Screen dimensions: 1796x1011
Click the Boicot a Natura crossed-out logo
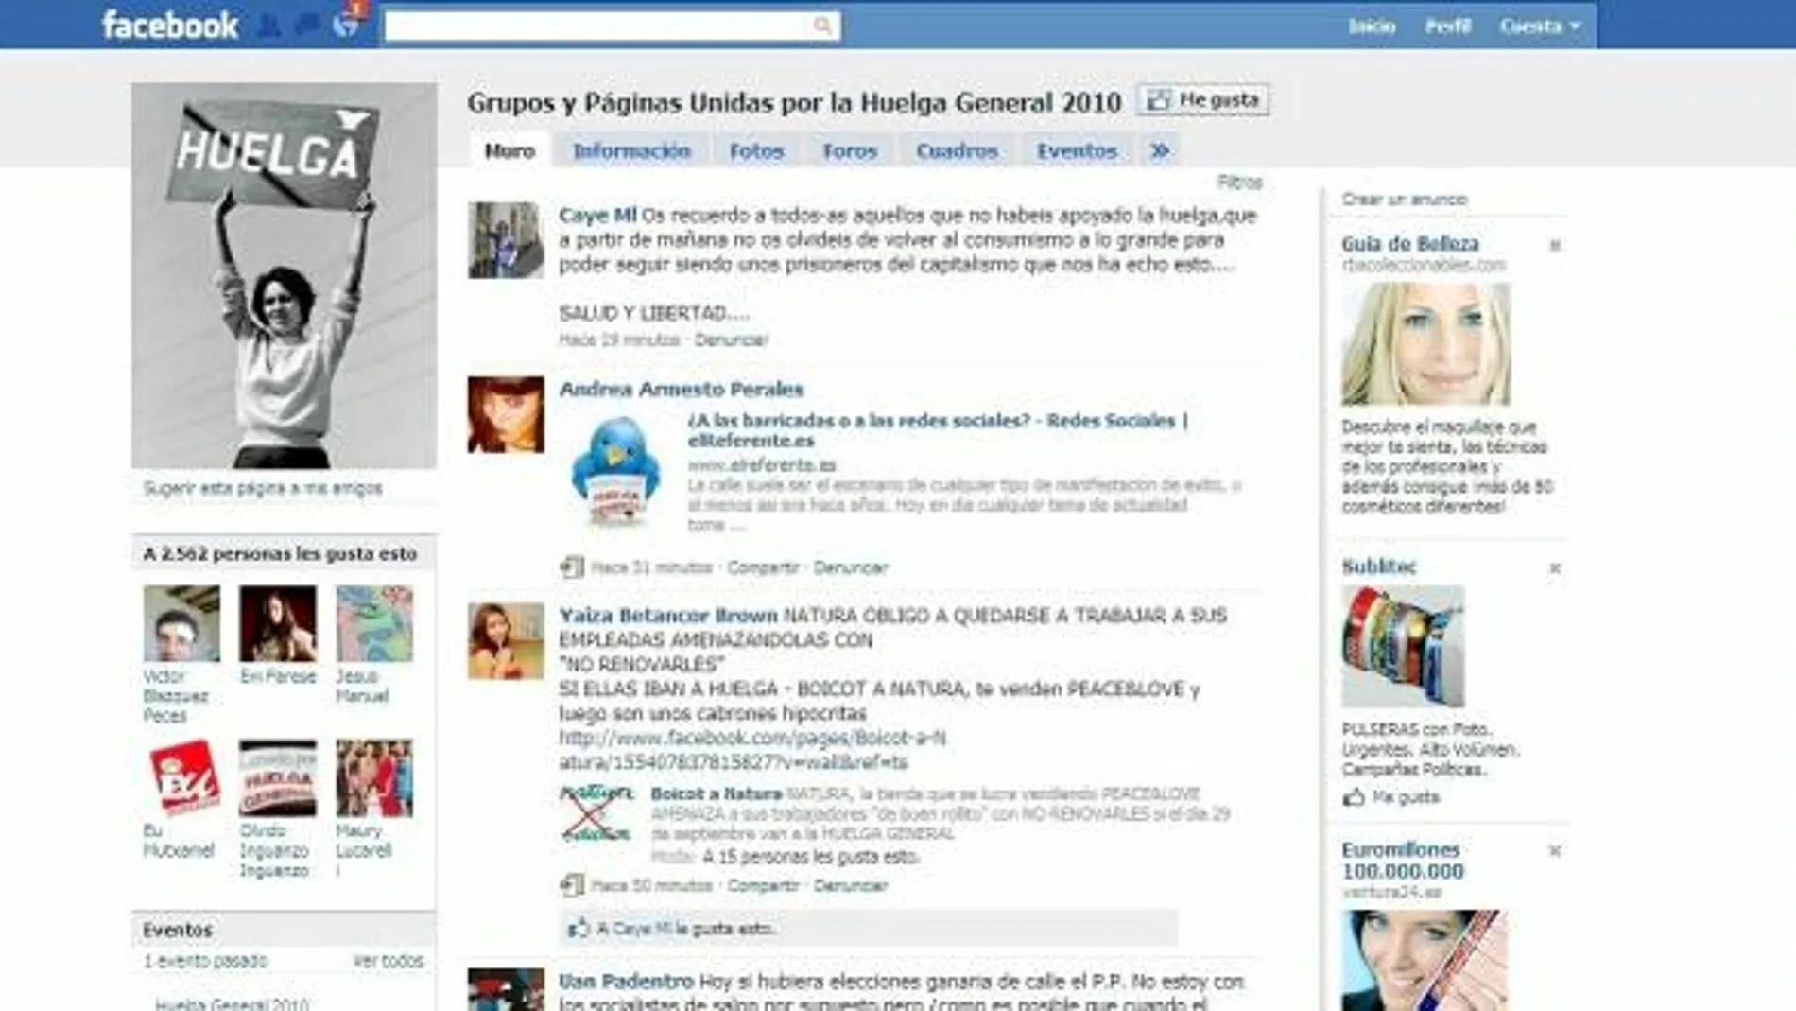click(x=596, y=814)
